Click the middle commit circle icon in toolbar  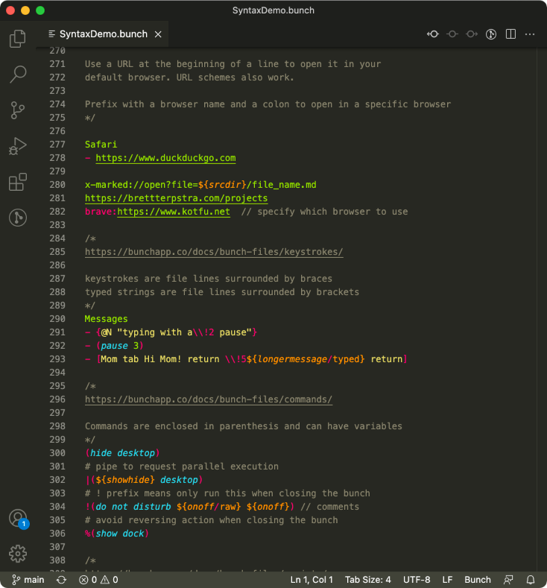[452, 34]
